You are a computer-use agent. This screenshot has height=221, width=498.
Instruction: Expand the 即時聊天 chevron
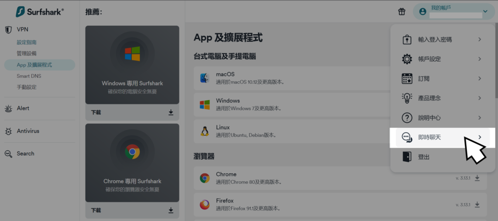480,137
